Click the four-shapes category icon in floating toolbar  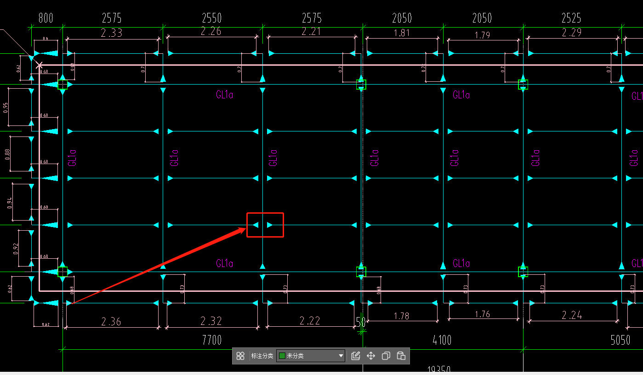click(240, 356)
